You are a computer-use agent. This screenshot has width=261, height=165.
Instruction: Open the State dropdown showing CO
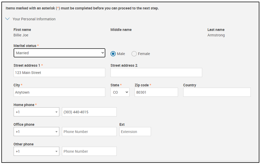coord(120,92)
